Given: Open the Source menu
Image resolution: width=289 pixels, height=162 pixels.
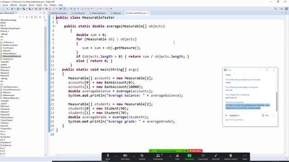Looking at the screenshot, I should (5, 5).
